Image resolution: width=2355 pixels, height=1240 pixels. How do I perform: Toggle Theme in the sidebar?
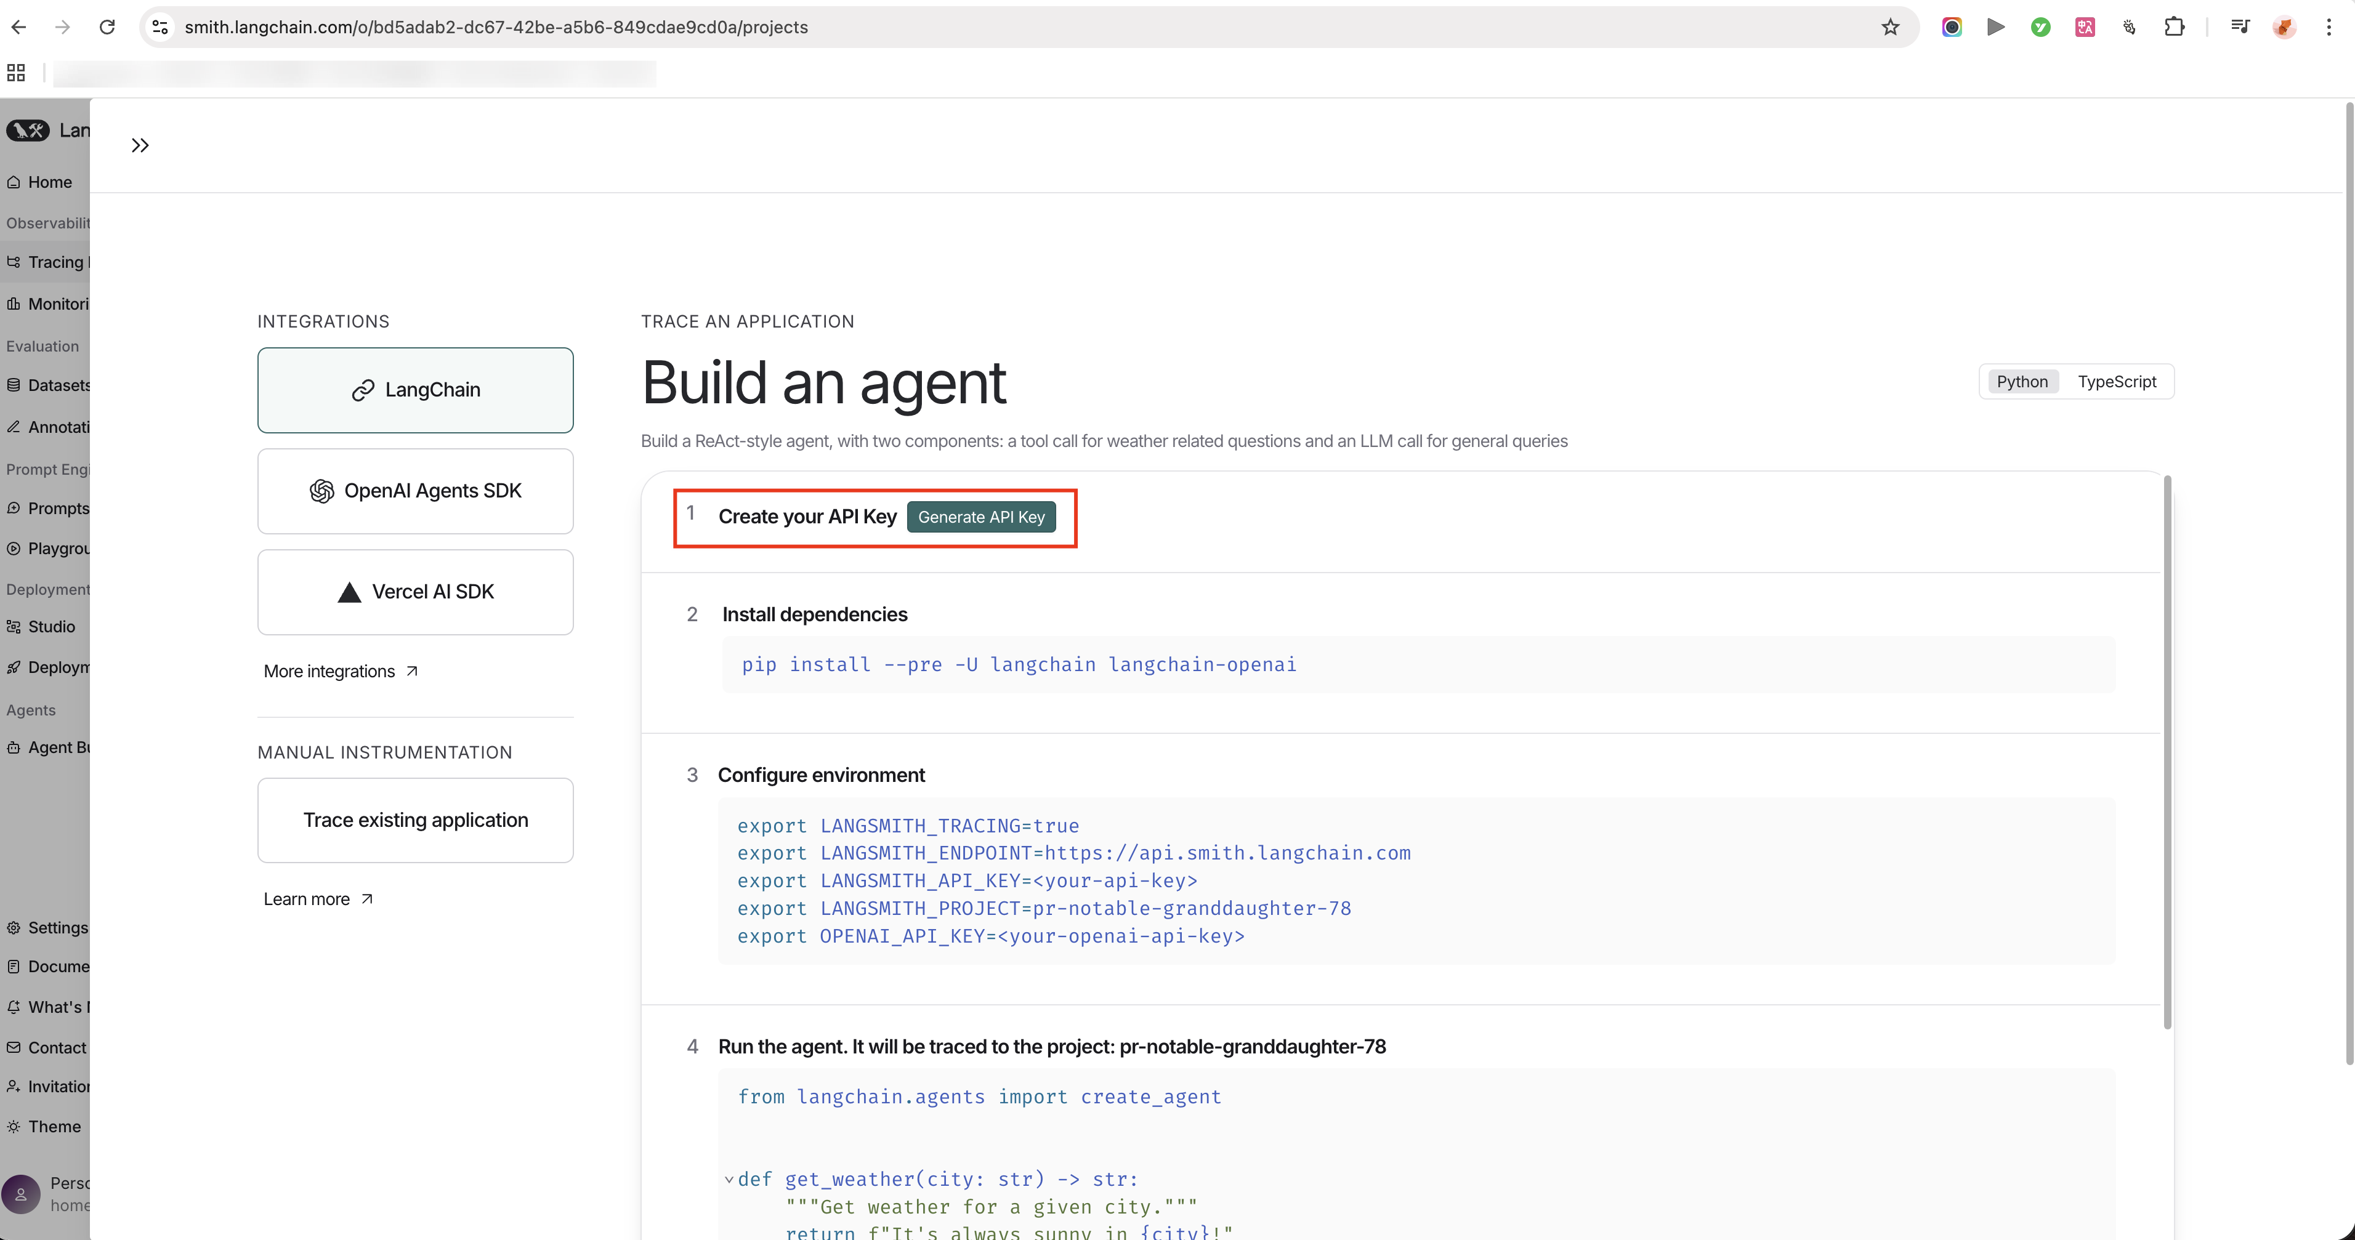pos(45,1127)
